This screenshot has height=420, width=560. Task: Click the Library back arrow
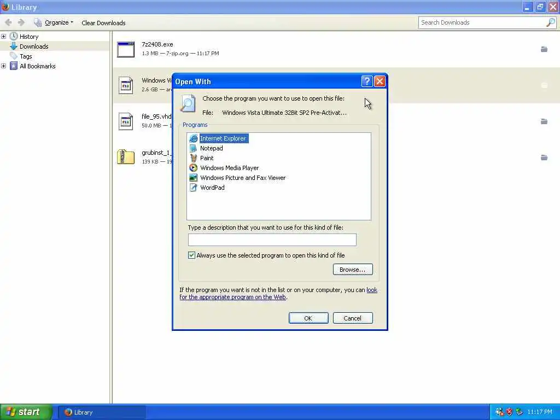coord(8,22)
